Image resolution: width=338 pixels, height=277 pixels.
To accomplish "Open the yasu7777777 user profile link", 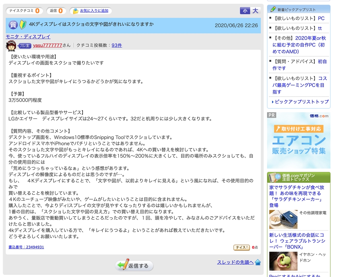I will [x=48, y=45].
